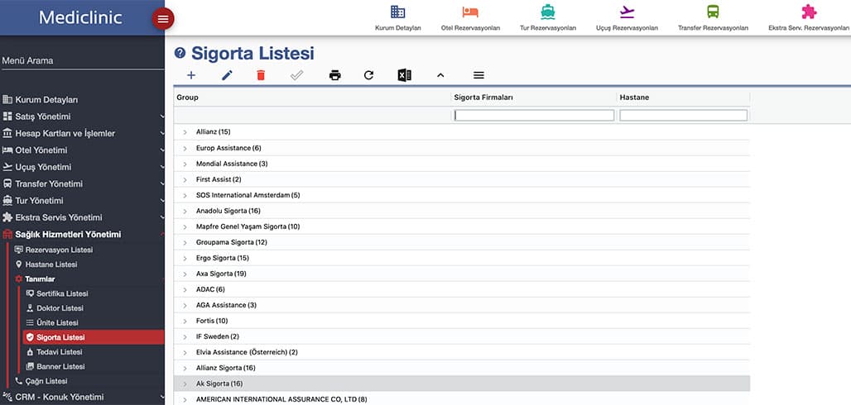Click the pencil edit icon
This screenshot has width=851, height=405.
point(227,75)
